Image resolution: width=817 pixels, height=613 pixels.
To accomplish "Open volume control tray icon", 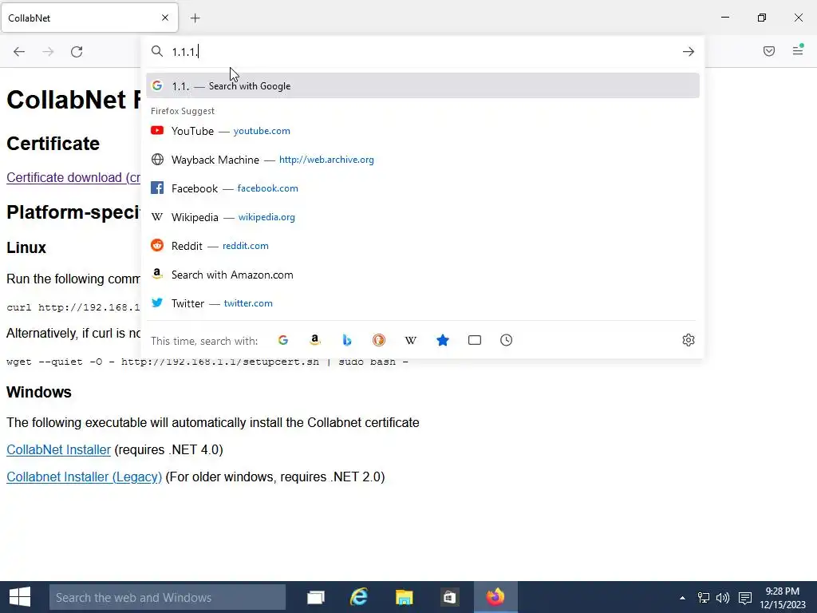I will pos(723,598).
